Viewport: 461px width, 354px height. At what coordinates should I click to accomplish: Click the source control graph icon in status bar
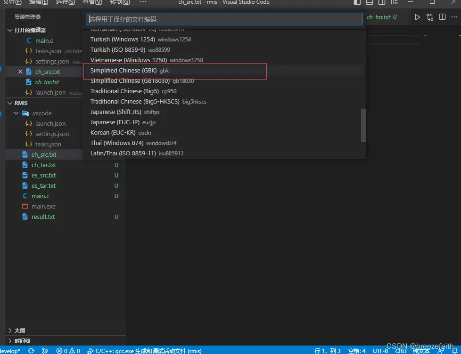[x=45, y=351]
